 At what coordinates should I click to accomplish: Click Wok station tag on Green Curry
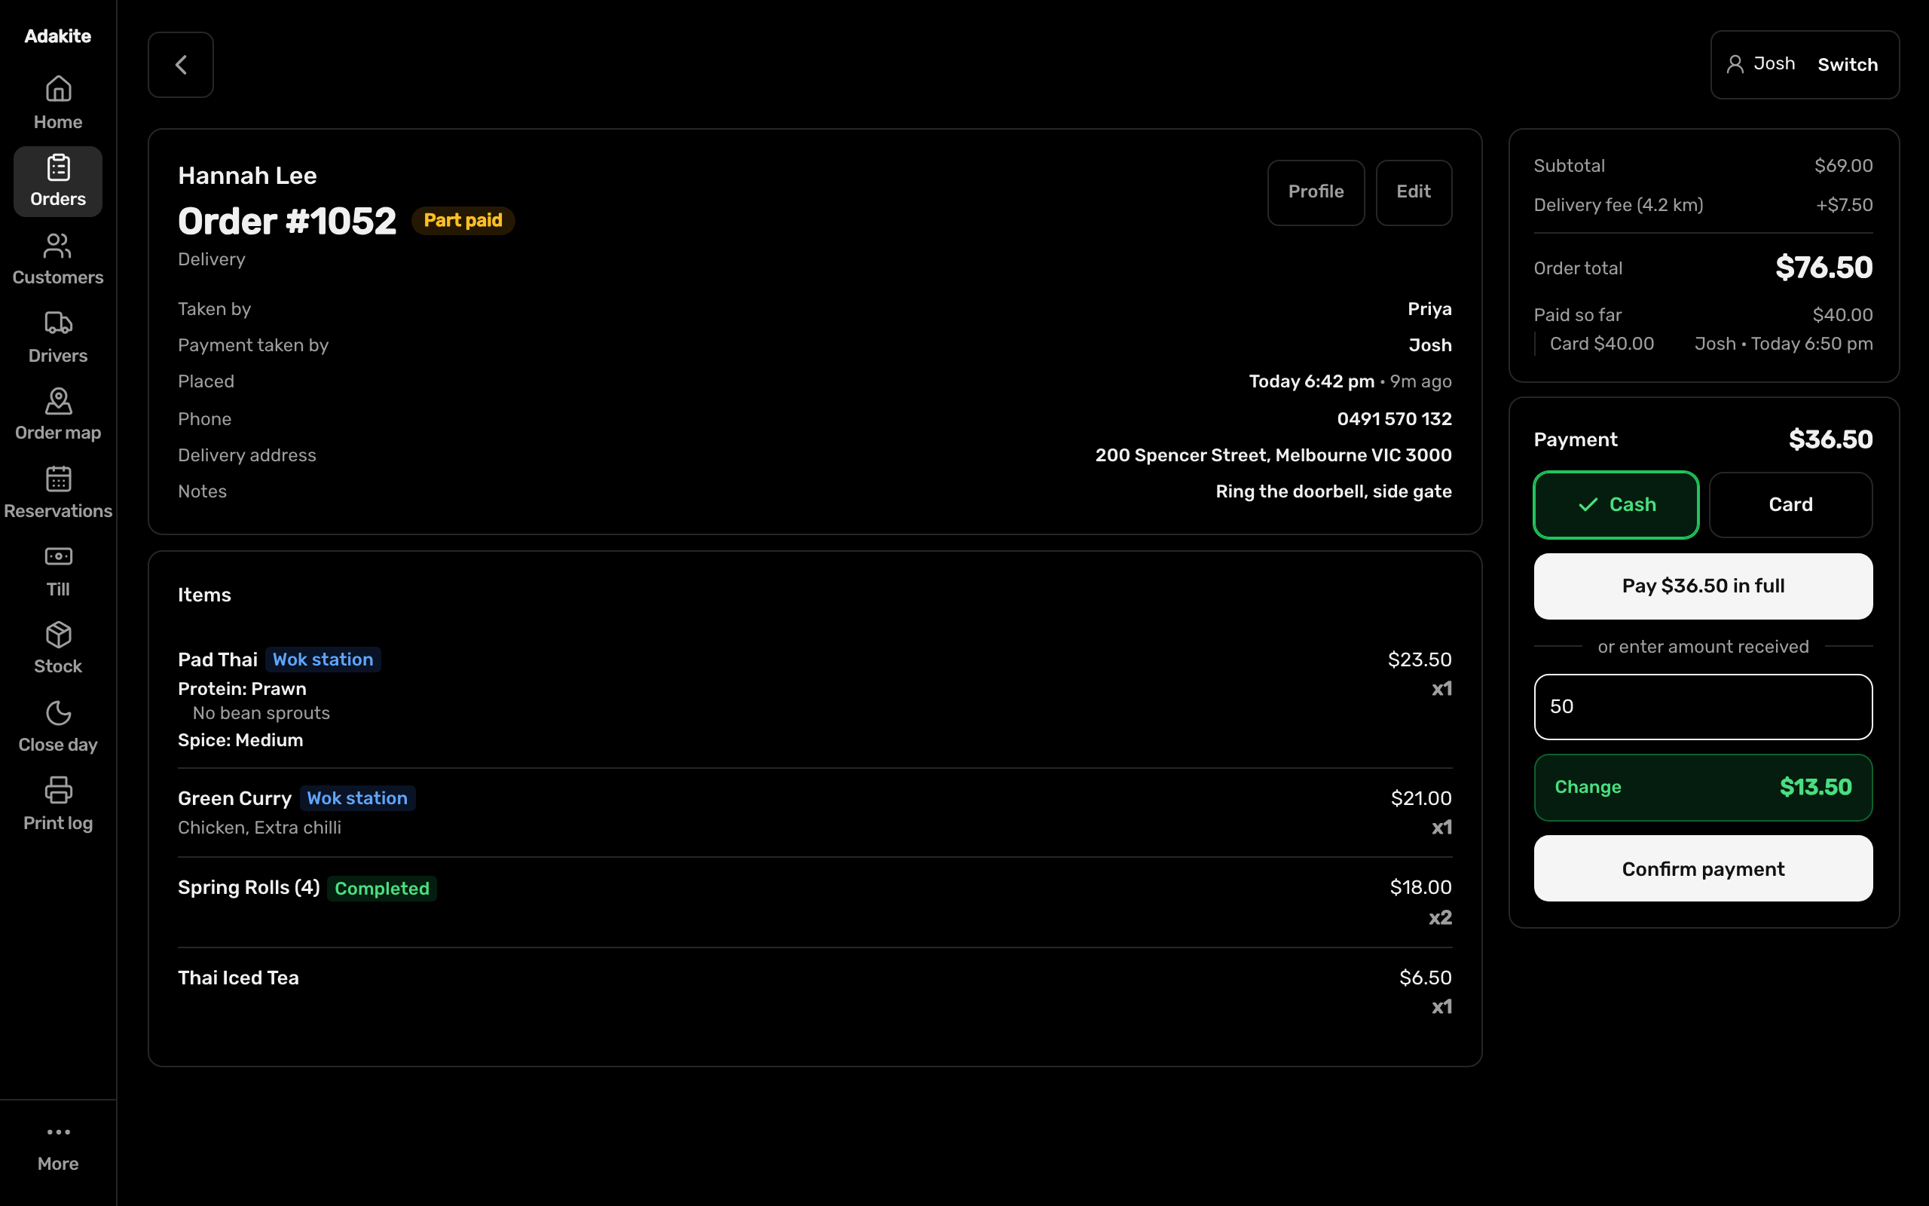point(357,798)
